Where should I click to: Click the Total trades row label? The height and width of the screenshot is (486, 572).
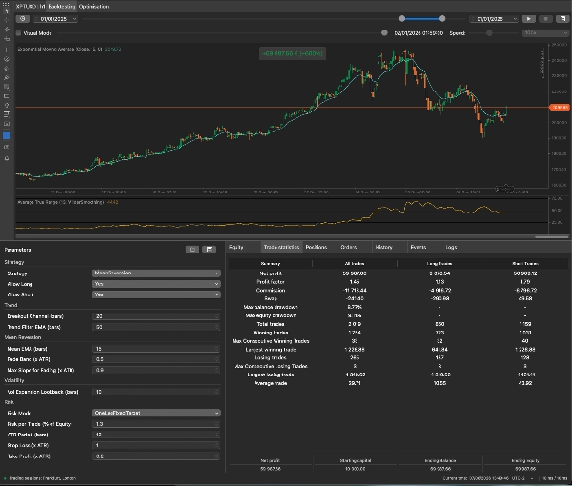pos(271,324)
